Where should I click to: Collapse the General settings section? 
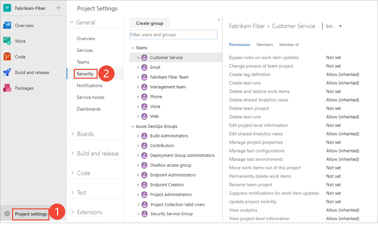point(72,23)
